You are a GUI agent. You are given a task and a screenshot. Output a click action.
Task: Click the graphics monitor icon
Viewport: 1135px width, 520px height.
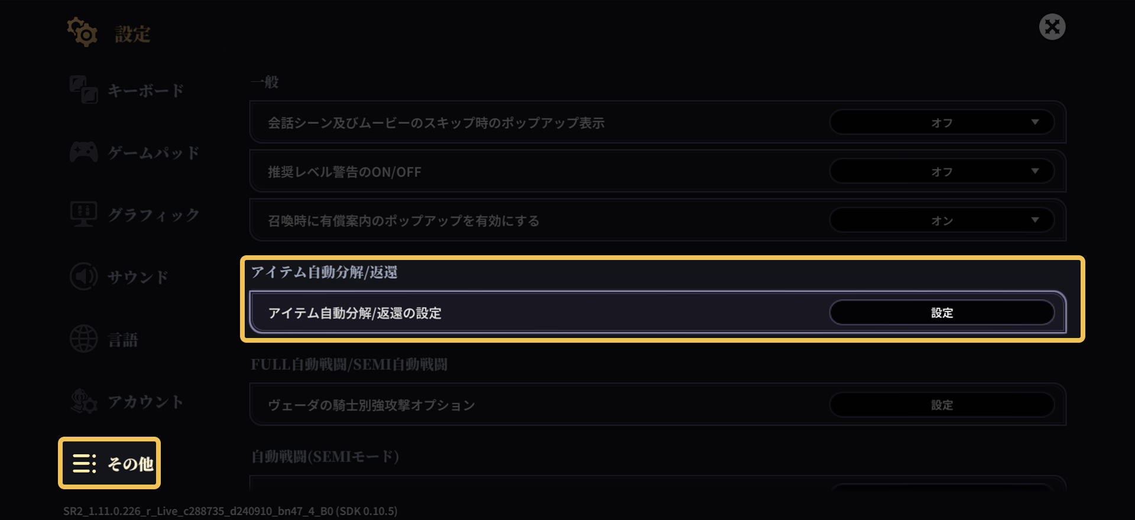pos(83,214)
